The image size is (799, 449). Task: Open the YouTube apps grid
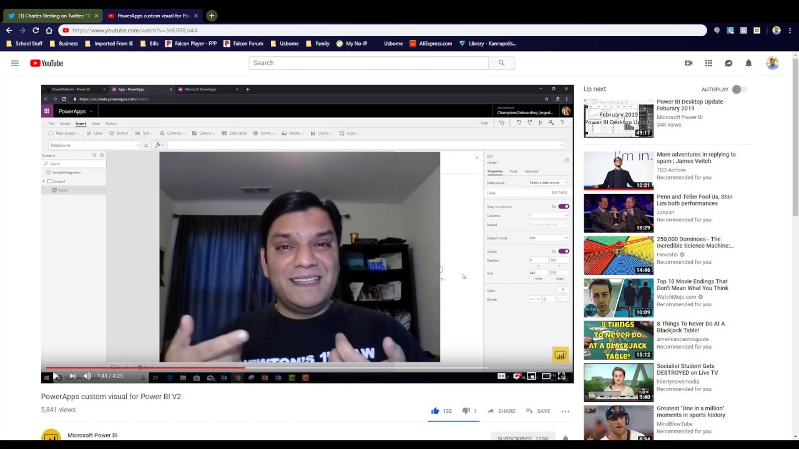pos(708,63)
